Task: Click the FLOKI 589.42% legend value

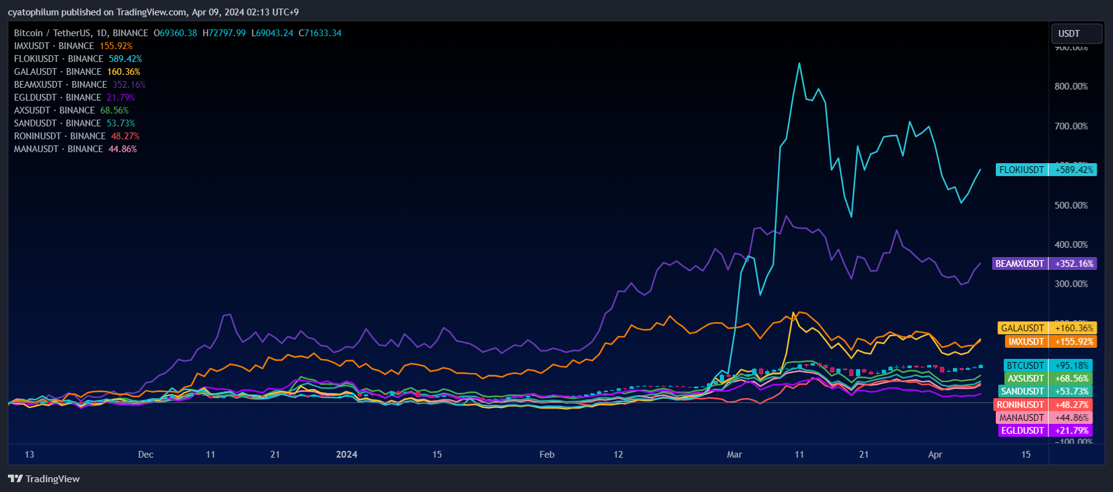Action: 125,59
